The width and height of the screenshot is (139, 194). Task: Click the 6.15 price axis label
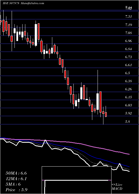pyautogui.click(x=128, y=97)
